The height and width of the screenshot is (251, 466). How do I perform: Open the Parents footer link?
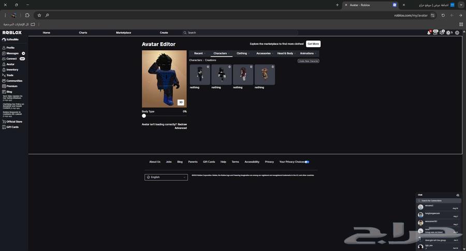point(193,162)
